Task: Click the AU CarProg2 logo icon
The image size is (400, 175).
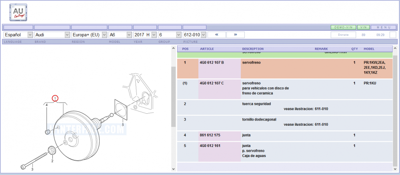Action: tap(18, 12)
